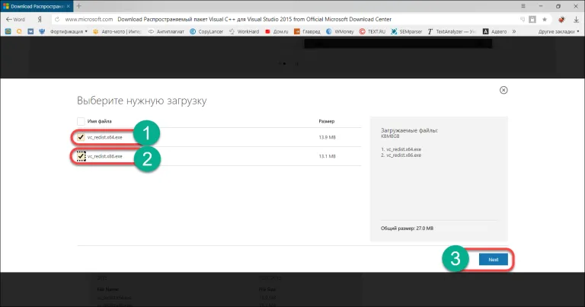Open the Другие закладки dropdown
Viewport: 585px width, 307px height.
coord(558,32)
